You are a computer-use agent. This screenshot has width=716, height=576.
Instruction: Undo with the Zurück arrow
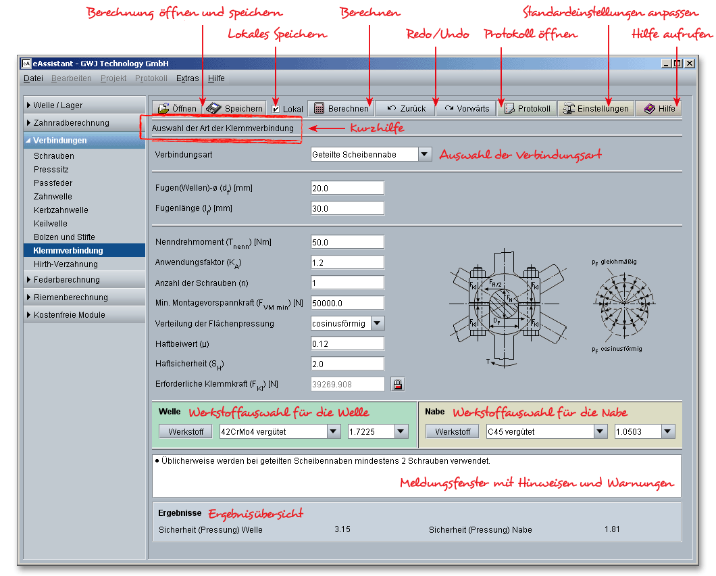(390, 108)
